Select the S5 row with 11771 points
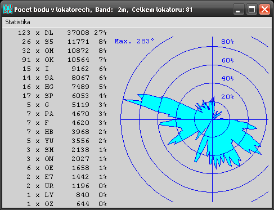The height and width of the screenshot is (210, 274). (x=64, y=42)
